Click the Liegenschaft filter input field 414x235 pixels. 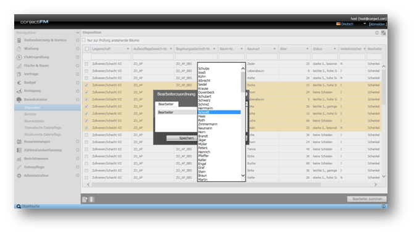[111, 57]
